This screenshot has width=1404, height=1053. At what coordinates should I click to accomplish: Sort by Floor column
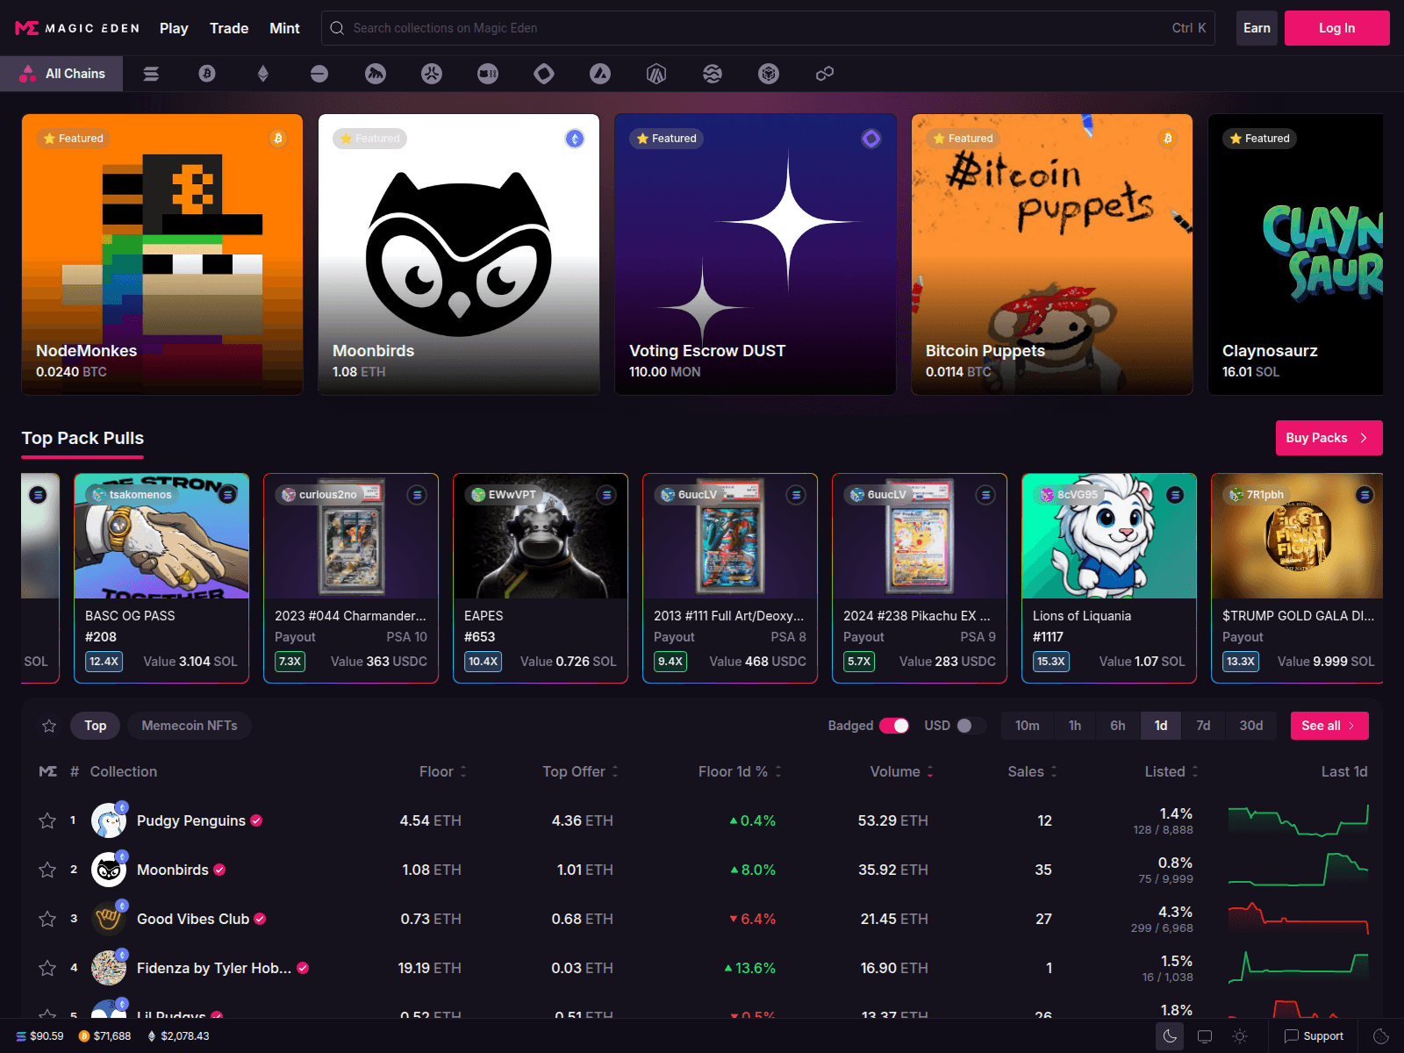tap(443, 771)
